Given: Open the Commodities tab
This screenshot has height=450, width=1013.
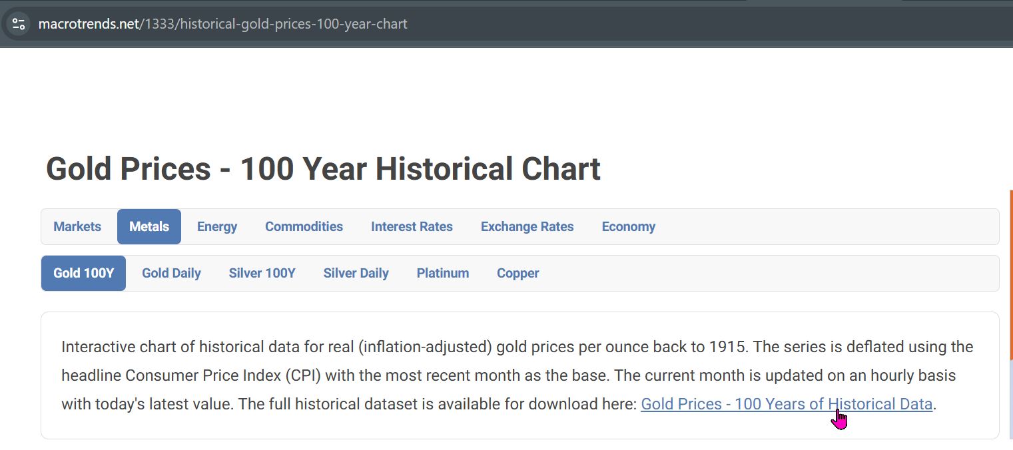Looking at the screenshot, I should tap(304, 226).
